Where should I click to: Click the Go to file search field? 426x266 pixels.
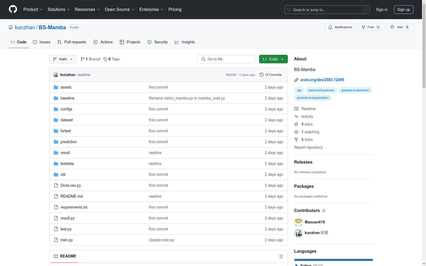point(226,59)
